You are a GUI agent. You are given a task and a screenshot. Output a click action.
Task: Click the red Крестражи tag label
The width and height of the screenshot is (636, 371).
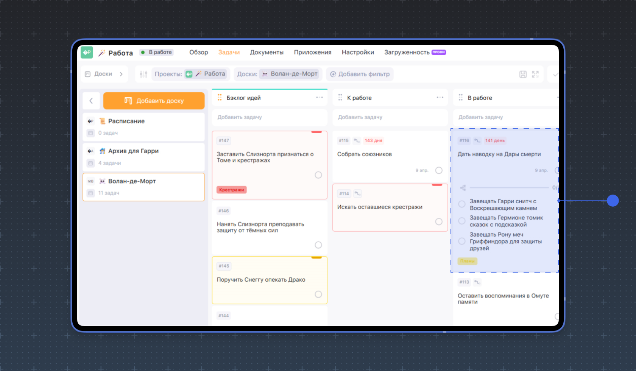231,190
